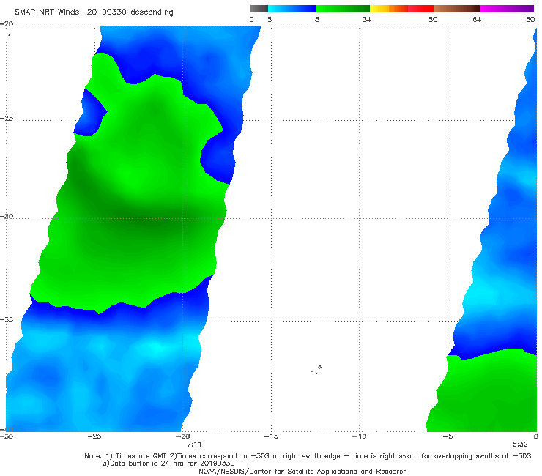This screenshot has height=476, width=542.
Task: Click the color bar label '18'
Action: tap(315, 19)
